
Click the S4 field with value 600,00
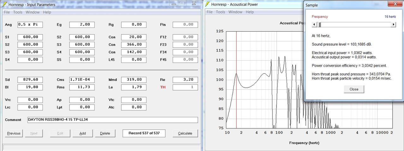82,52
